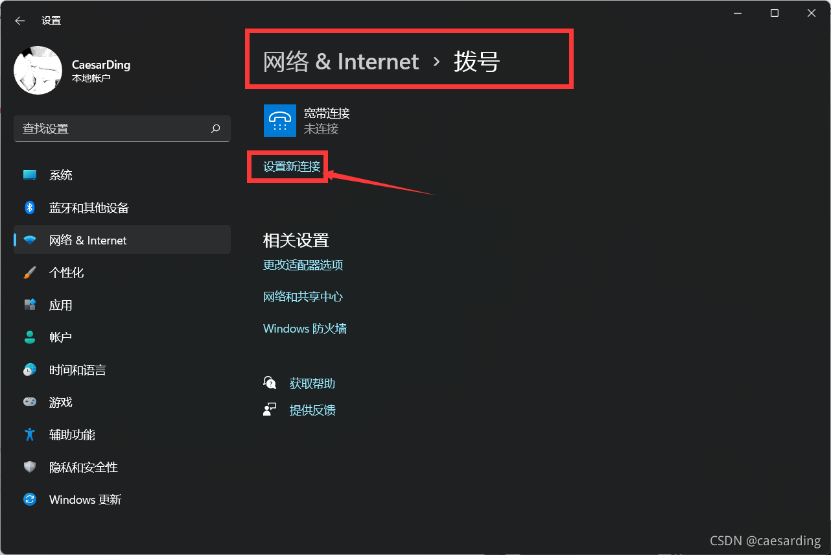Screen dimensions: 831x555
Task: Focus the 查找设置 search field
Action: pyautogui.click(x=122, y=128)
